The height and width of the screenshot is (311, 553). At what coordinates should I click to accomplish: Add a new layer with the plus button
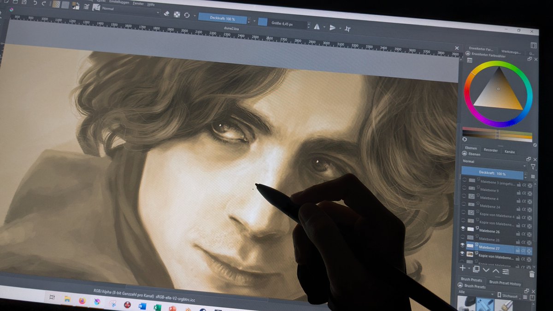[463, 269]
